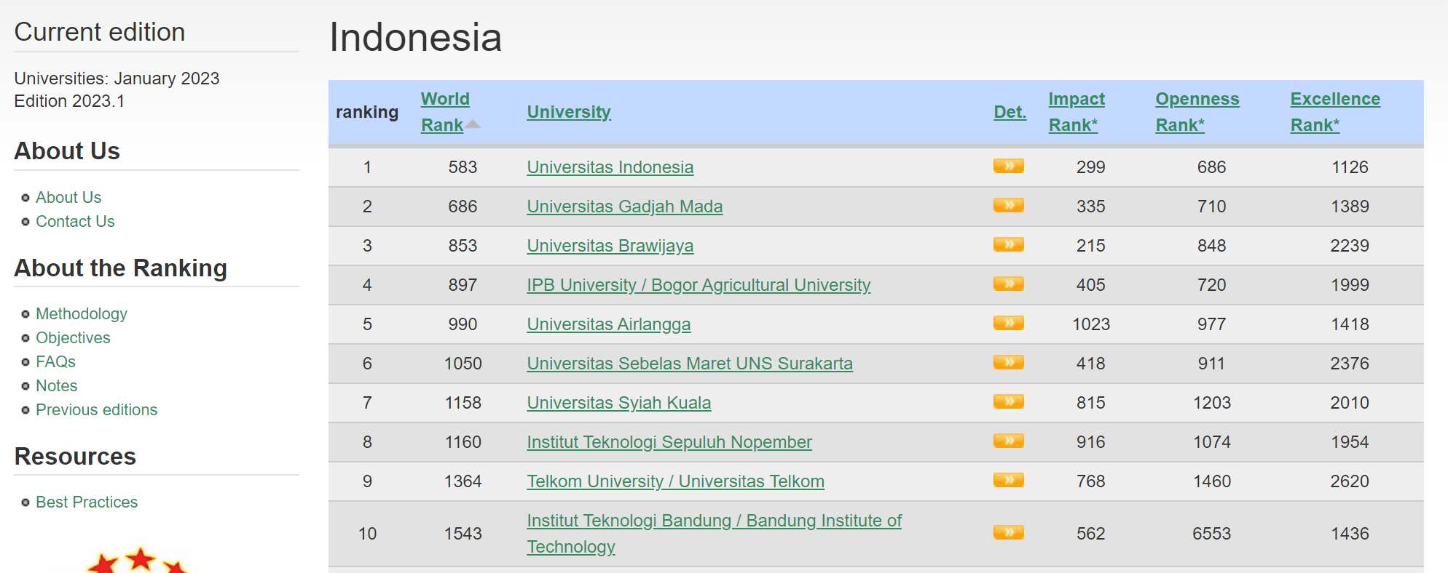This screenshot has width=1448, height=573.
Task: Open details for Universitas Airlangga
Action: pos(1009,323)
